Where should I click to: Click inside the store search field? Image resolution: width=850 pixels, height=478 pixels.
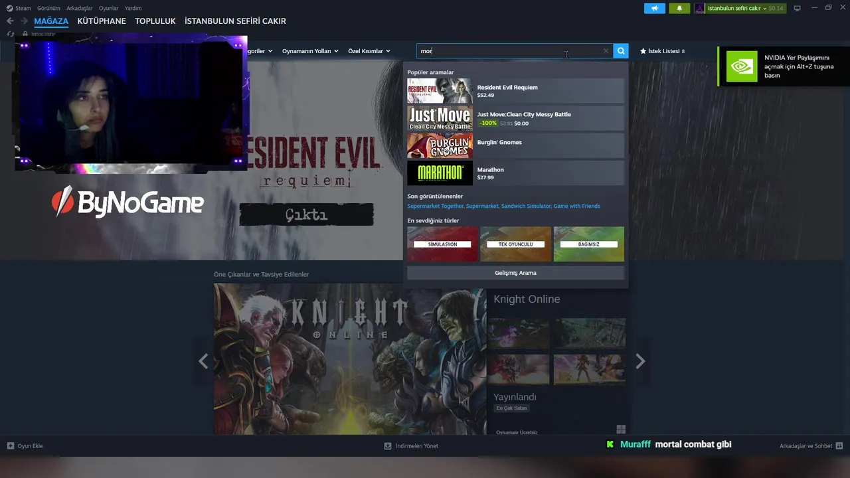515,51
